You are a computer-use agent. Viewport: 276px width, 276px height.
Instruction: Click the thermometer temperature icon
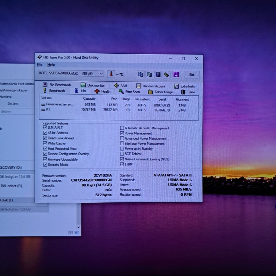[111, 74]
